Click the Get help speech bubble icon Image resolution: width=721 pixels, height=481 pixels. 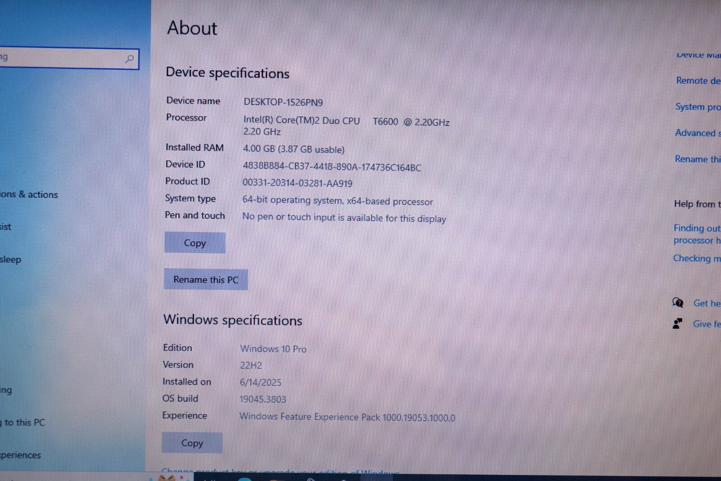point(678,303)
